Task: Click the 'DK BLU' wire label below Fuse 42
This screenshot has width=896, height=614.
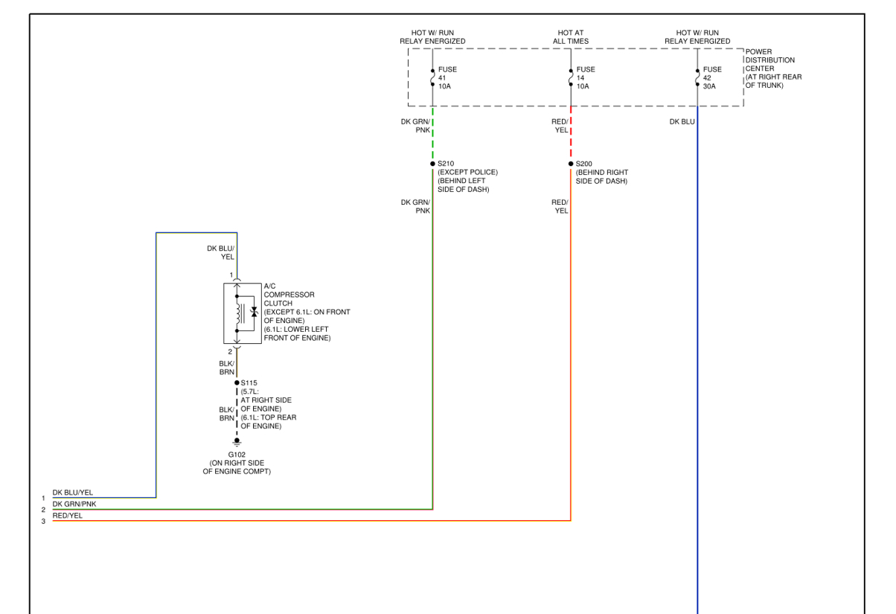Action: [x=682, y=121]
